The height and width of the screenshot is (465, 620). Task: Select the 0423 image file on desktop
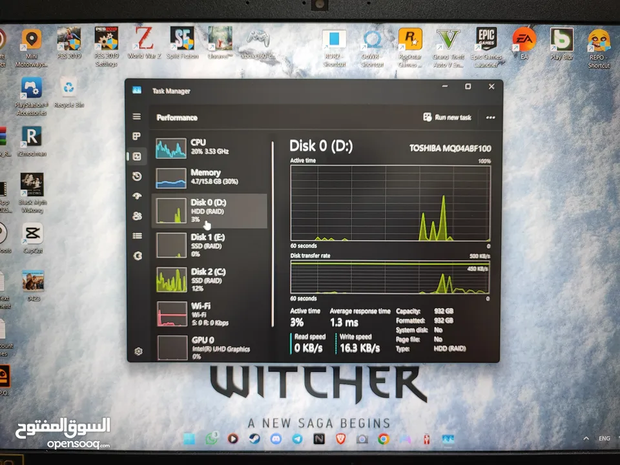pyautogui.click(x=33, y=285)
